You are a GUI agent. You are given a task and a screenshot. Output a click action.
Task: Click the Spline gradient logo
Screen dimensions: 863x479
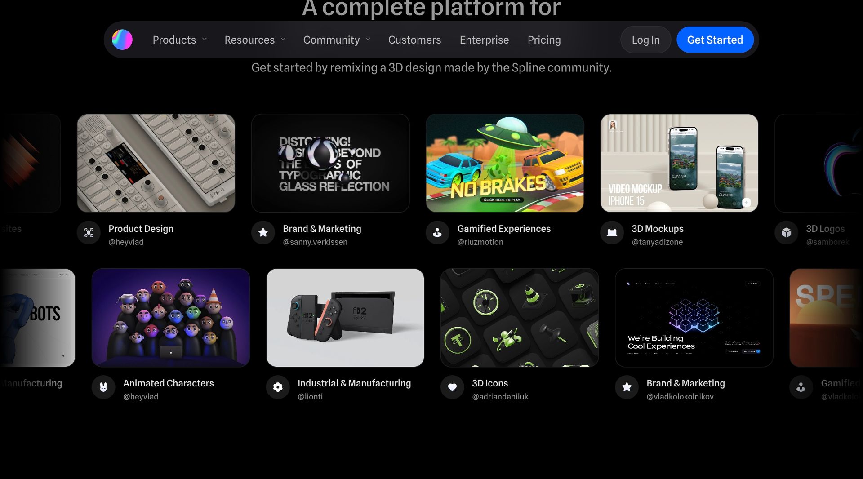click(122, 40)
